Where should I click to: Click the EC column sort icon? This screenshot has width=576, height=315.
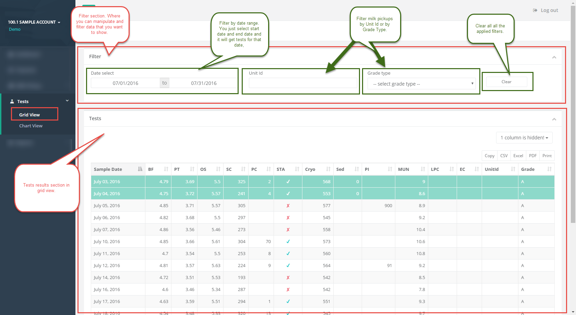pyautogui.click(x=477, y=169)
